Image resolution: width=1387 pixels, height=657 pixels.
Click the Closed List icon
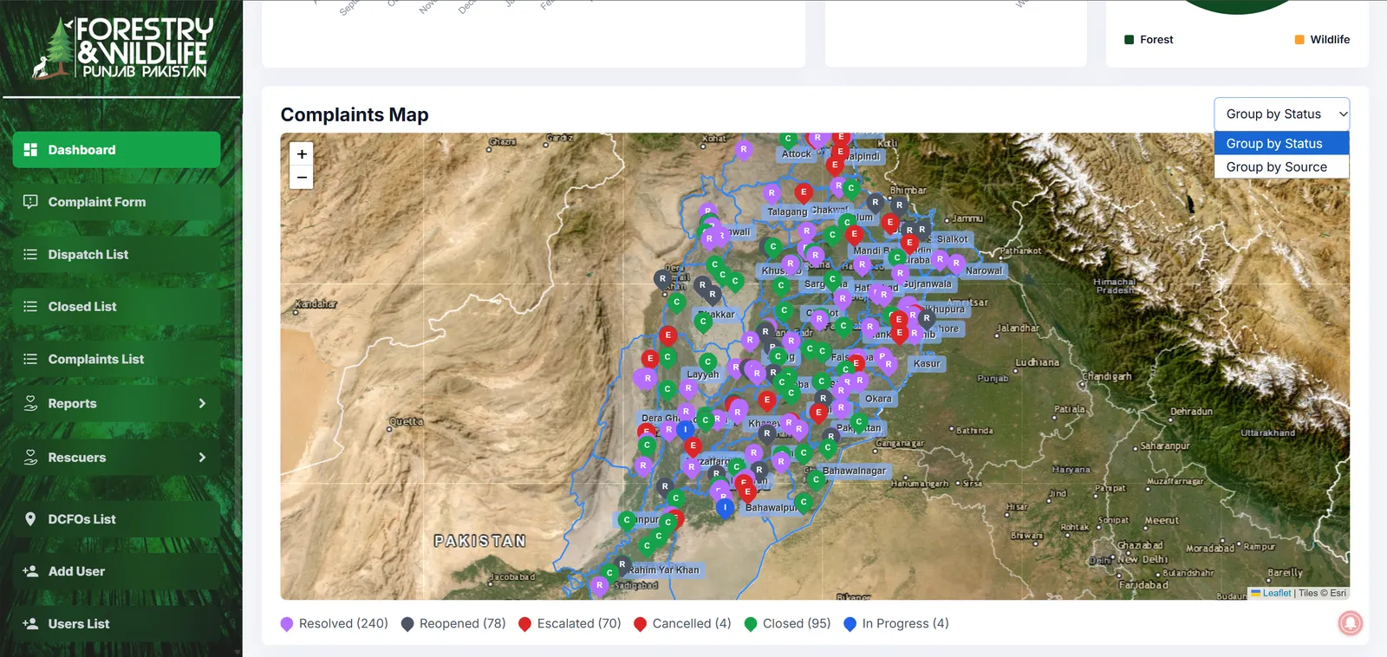pos(30,307)
